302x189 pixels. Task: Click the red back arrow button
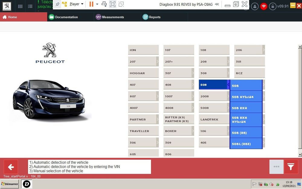(x=11, y=167)
